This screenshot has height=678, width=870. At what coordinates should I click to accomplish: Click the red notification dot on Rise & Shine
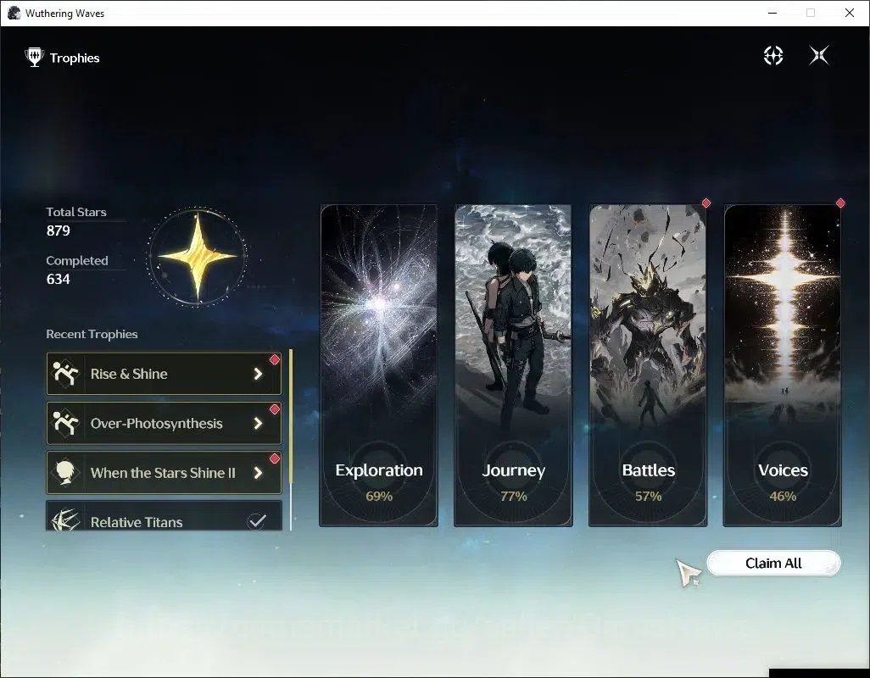[274, 360]
